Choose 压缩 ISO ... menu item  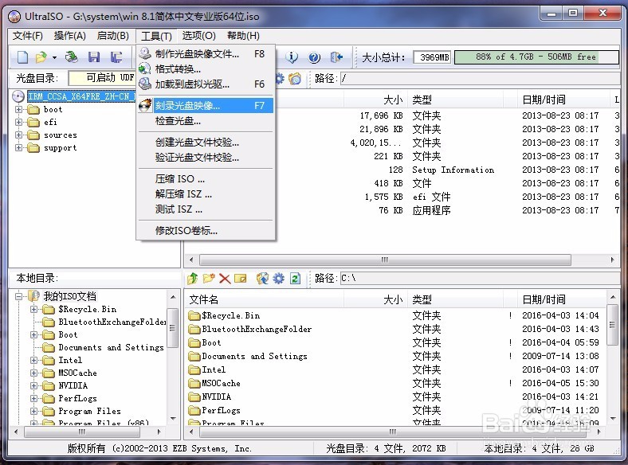[x=206, y=178]
